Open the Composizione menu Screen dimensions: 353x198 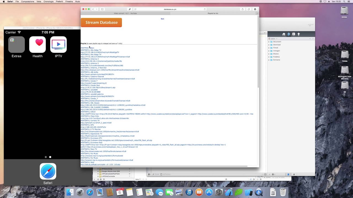[28, 1]
